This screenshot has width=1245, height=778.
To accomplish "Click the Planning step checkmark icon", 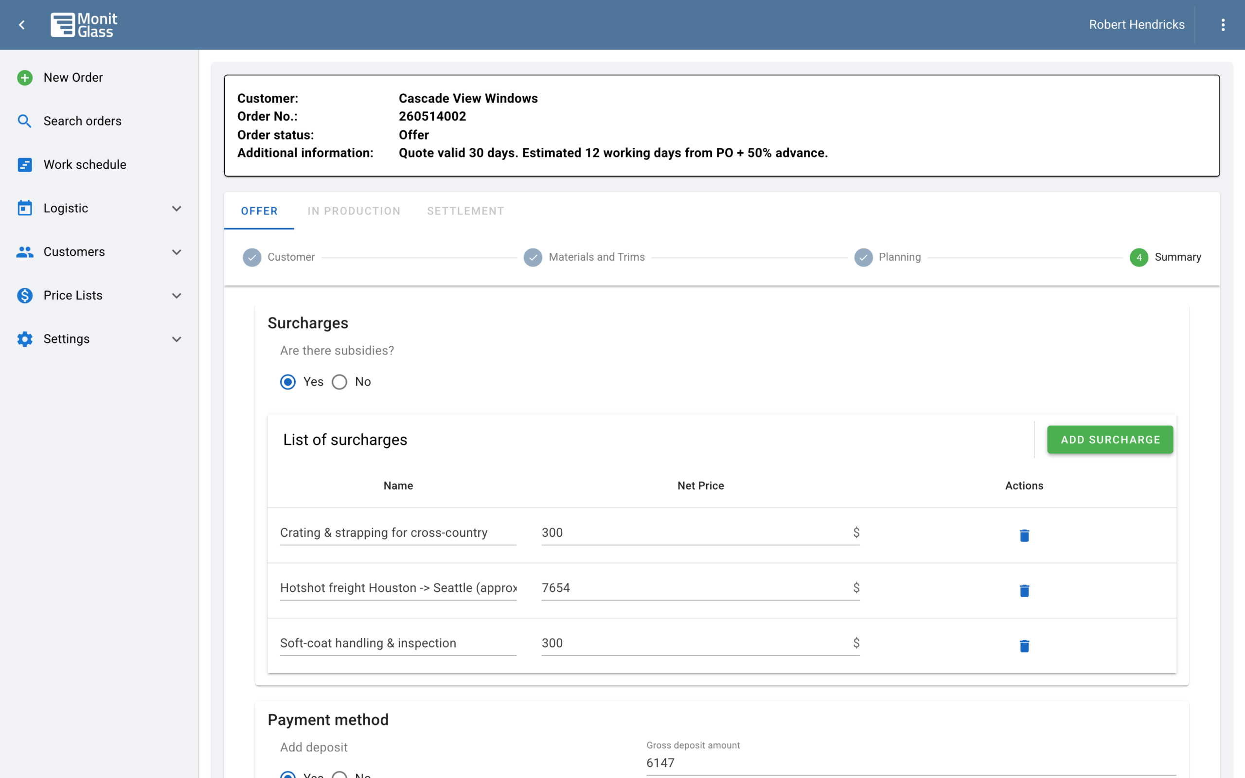I will 863,257.
